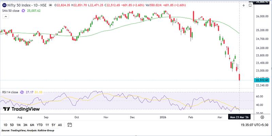Open chart settings gear icon
The width and height of the screenshot is (272, 136).
[262, 117]
